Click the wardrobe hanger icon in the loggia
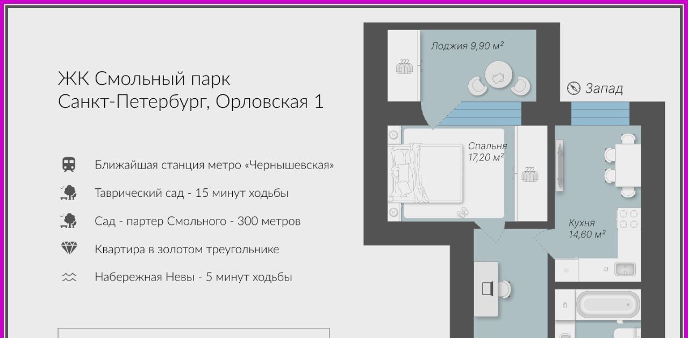This screenshot has height=338, width=688. [404, 67]
